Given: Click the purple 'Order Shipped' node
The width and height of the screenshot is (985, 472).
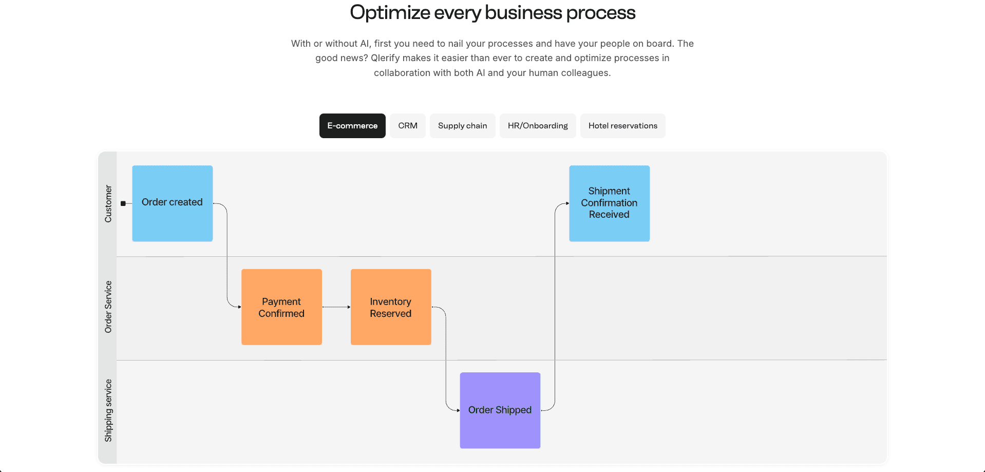Looking at the screenshot, I should [x=500, y=410].
